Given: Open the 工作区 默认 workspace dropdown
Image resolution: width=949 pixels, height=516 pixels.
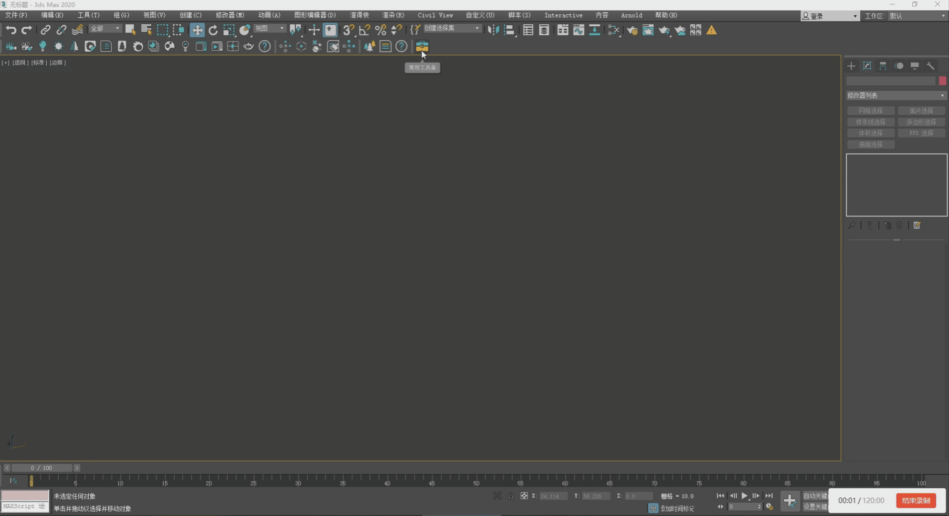Looking at the screenshot, I should click(x=917, y=16).
